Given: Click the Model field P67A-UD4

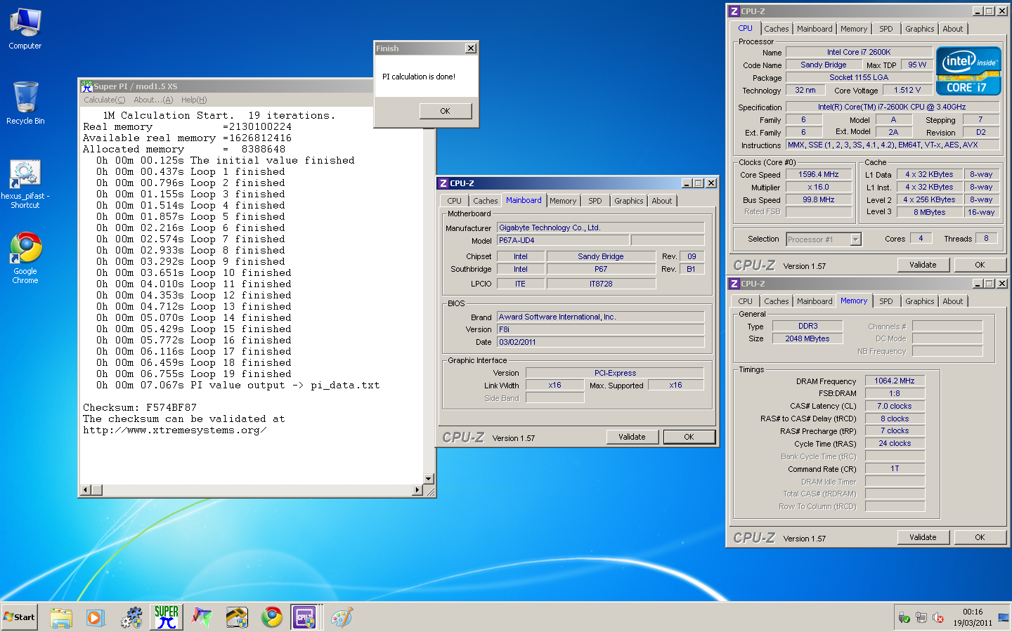Looking at the screenshot, I should [x=563, y=240].
